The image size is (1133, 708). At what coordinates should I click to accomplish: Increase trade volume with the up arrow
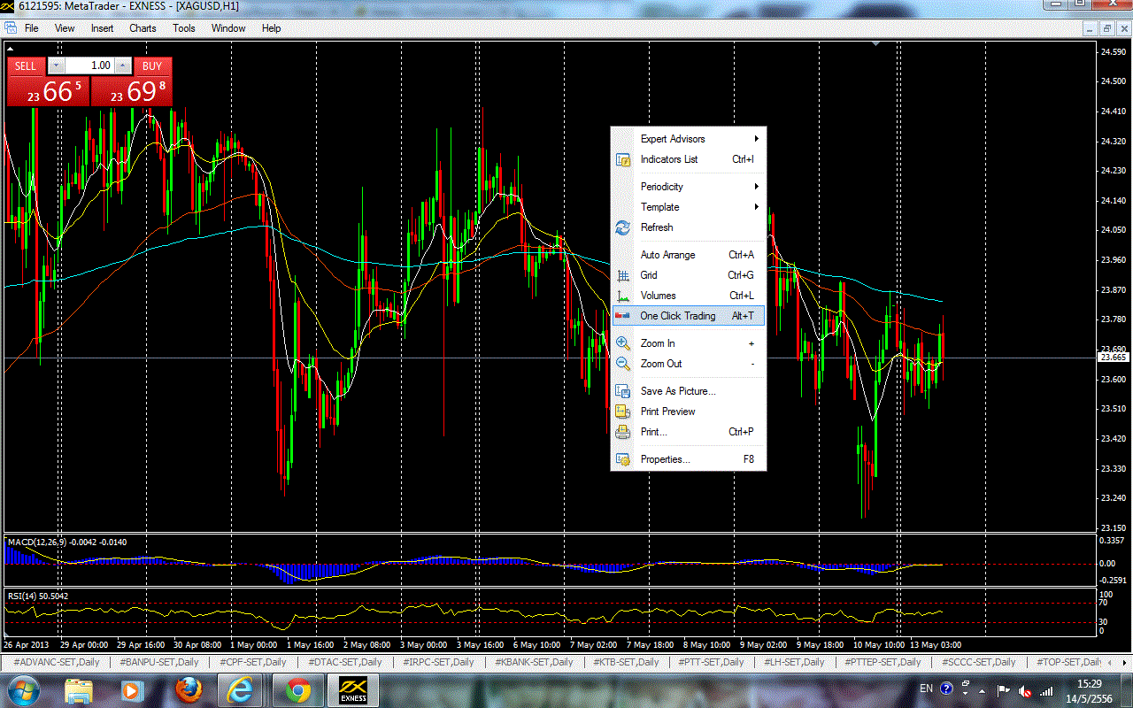[x=123, y=65]
